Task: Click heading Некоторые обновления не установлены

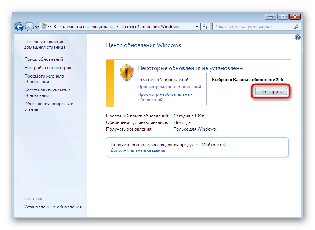Action: click(191, 68)
